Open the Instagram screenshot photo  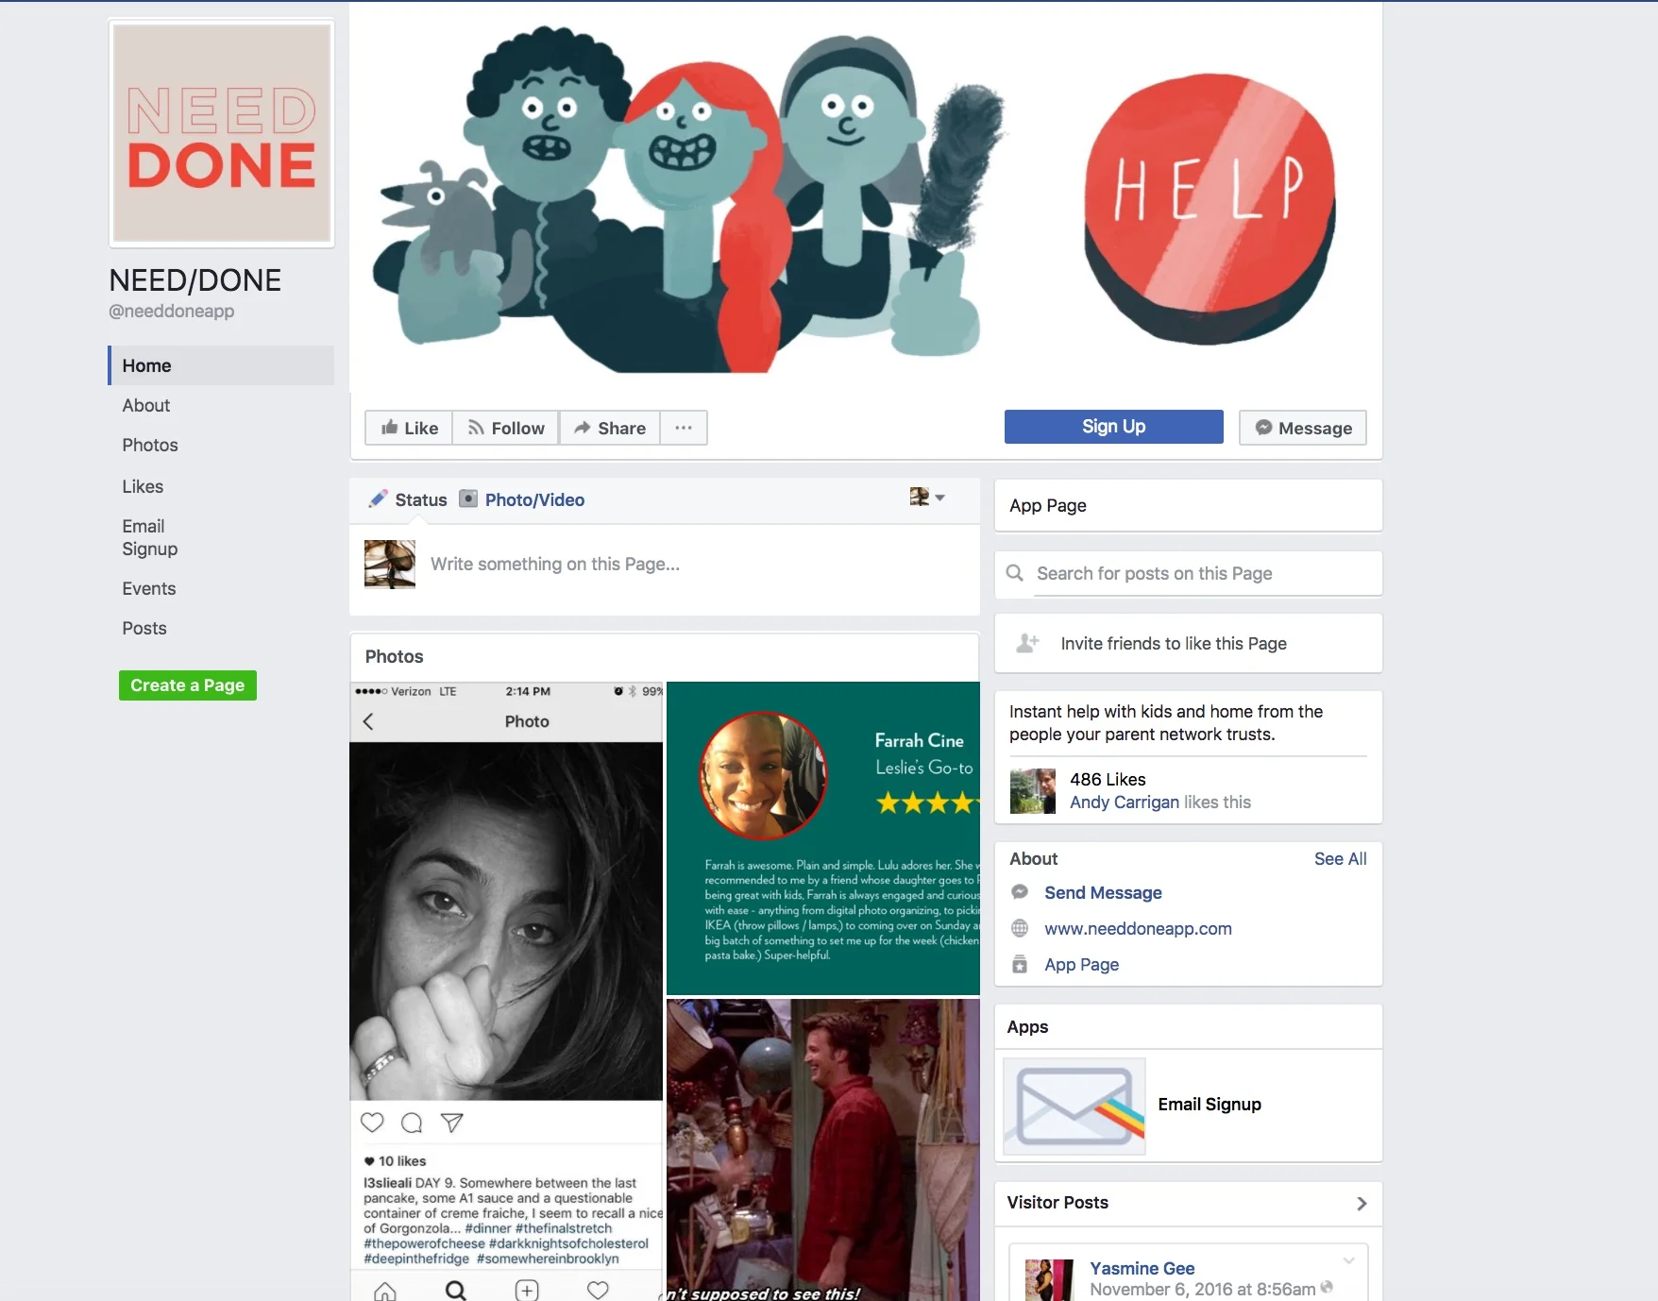(506, 991)
